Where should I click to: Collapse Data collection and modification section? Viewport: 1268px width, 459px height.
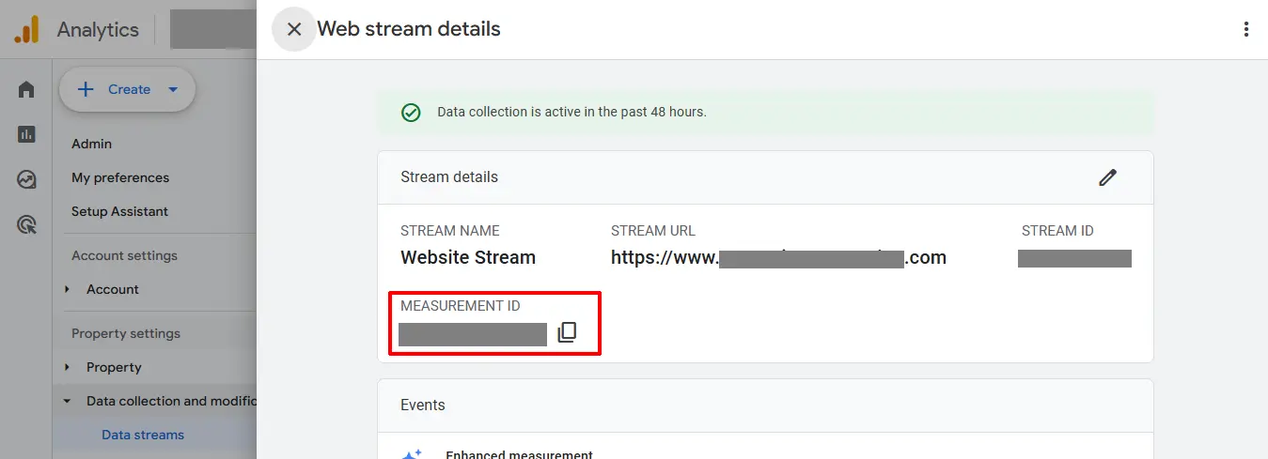(x=67, y=401)
